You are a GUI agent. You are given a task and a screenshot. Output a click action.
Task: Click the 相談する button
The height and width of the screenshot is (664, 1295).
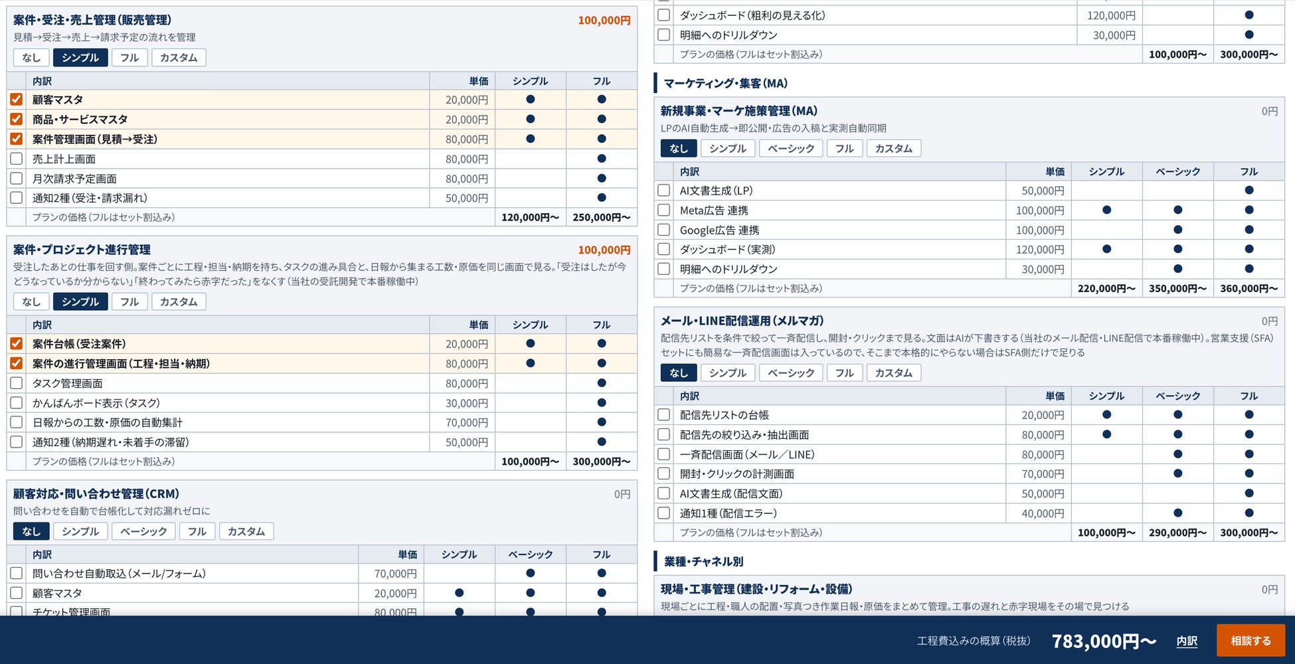[x=1251, y=641]
